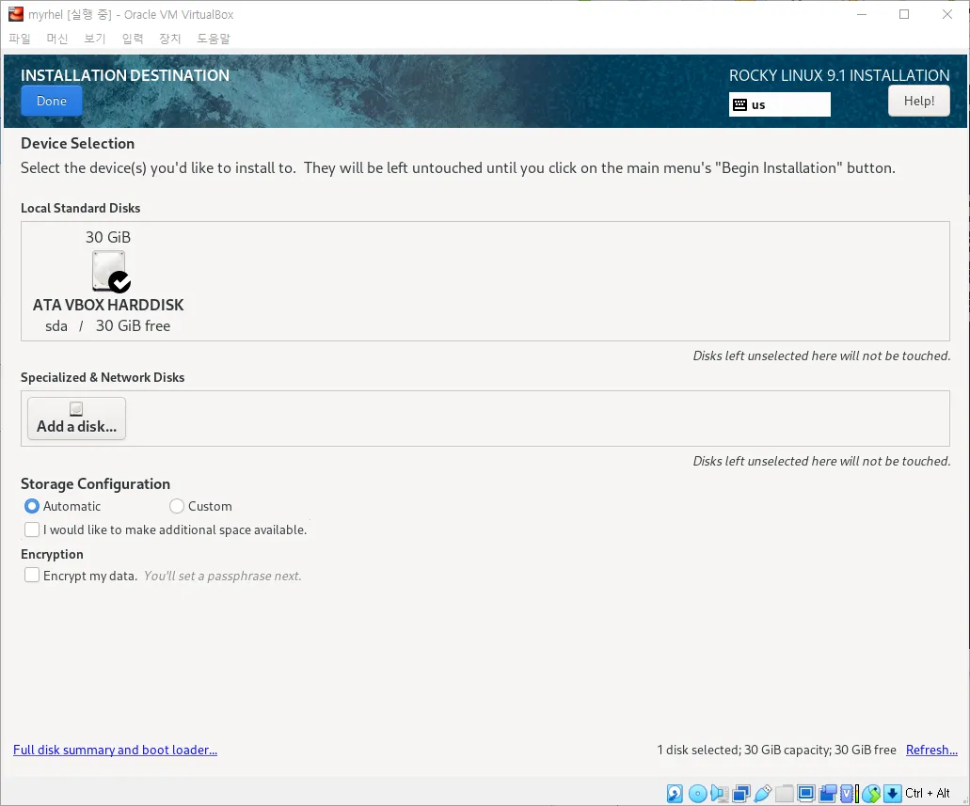Click '1 disk selected; 30 GiB capacity' status text
Screen dimensions: 970x806
click(x=745, y=750)
